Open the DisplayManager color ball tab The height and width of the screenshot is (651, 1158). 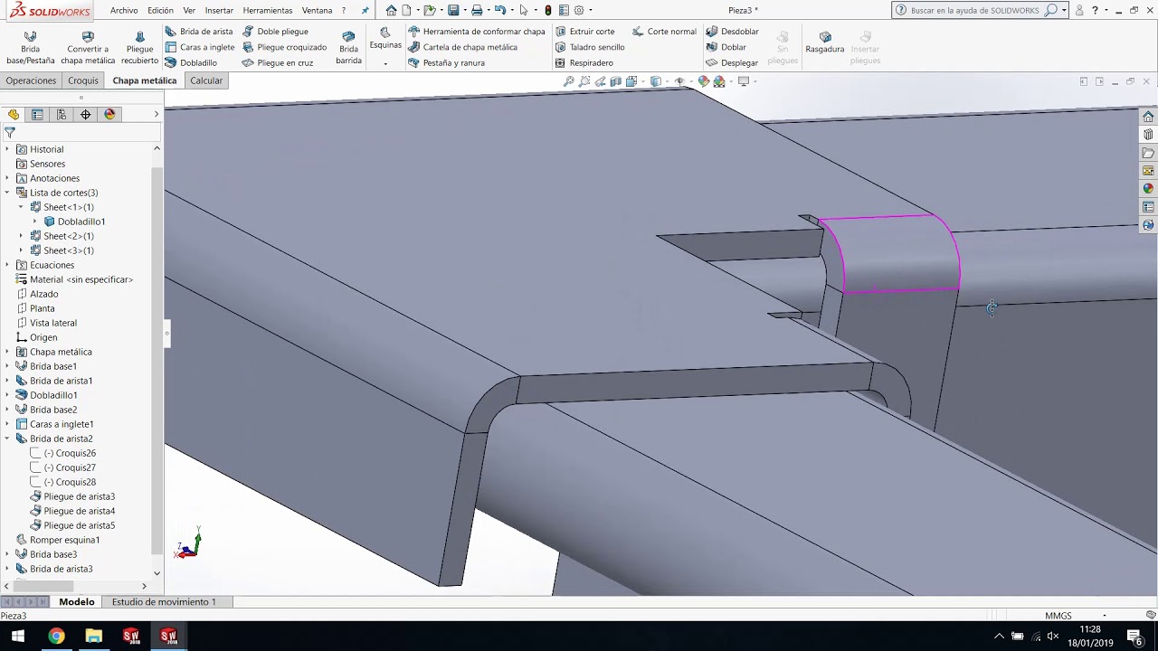click(x=110, y=115)
